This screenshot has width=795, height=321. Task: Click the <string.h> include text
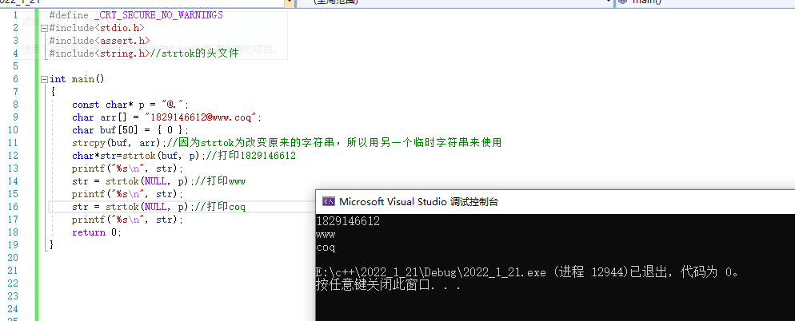coord(122,53)
